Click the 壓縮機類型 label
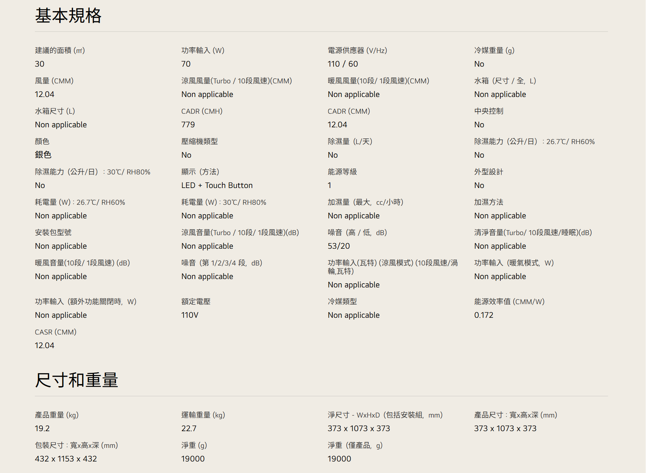The width and height of the screenshot is (646, 473). (x=199, y=142)
